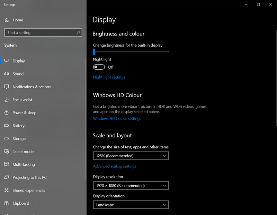277x215 pixels.
Task: Click the Focus assist moon icon
Action: (6, 100)
